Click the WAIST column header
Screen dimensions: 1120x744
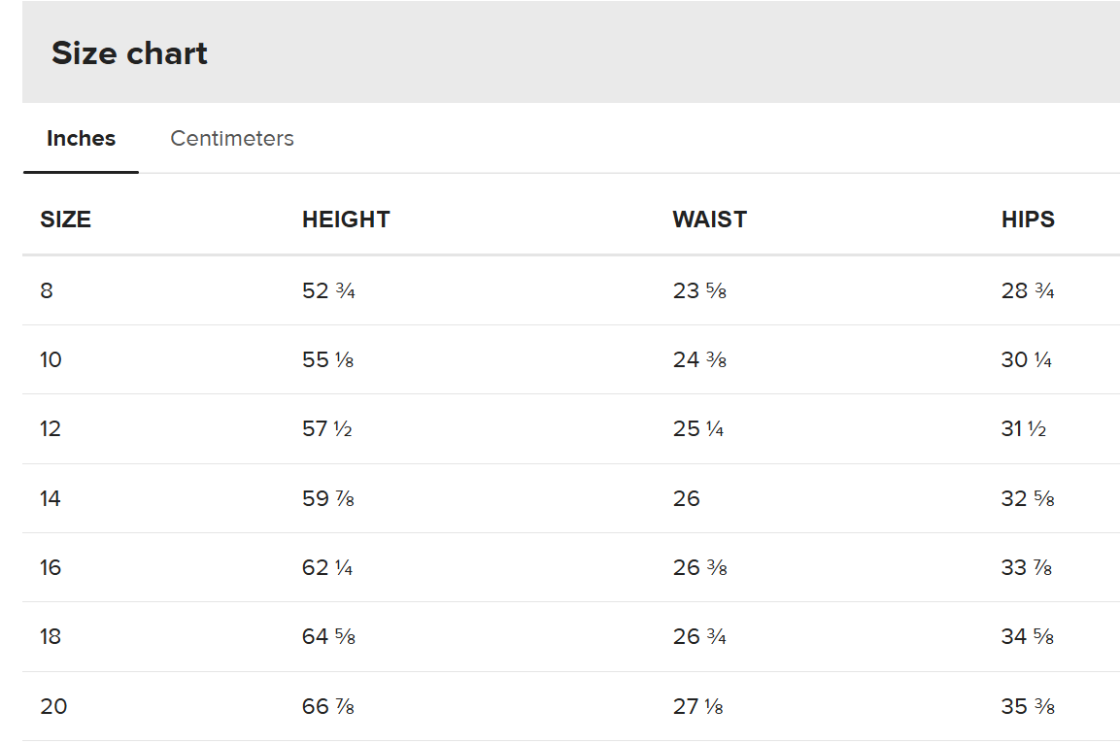709,220
